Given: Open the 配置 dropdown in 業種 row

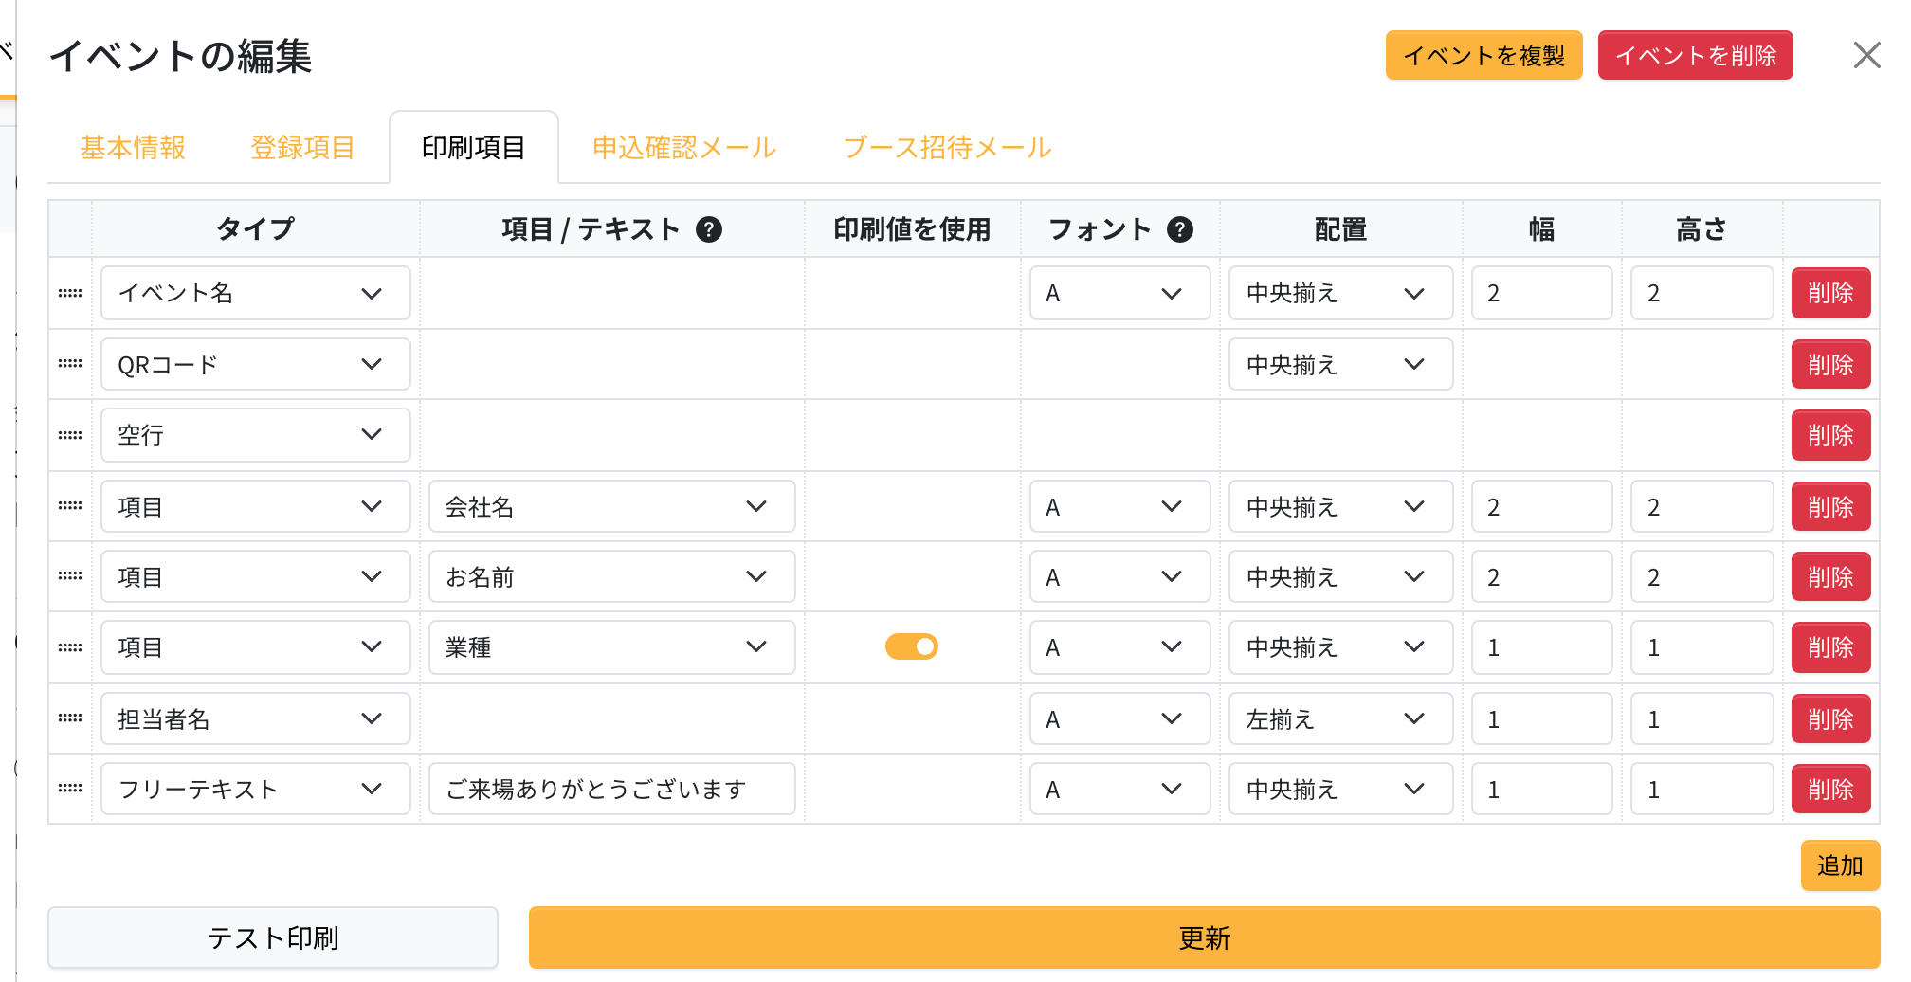Looking at the screenshot, I should pyautogui.click(x=1341, y=647).
